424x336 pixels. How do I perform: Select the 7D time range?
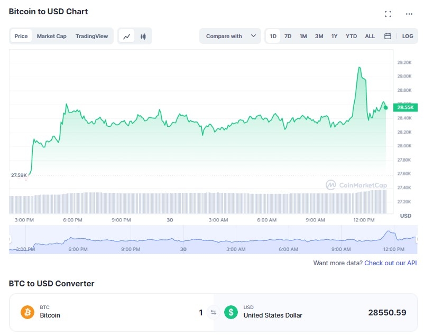(x=288, y=36)
